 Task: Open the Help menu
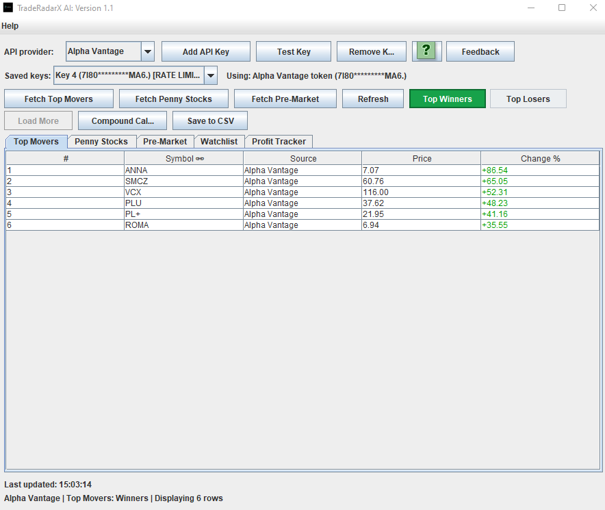[10, 26]
